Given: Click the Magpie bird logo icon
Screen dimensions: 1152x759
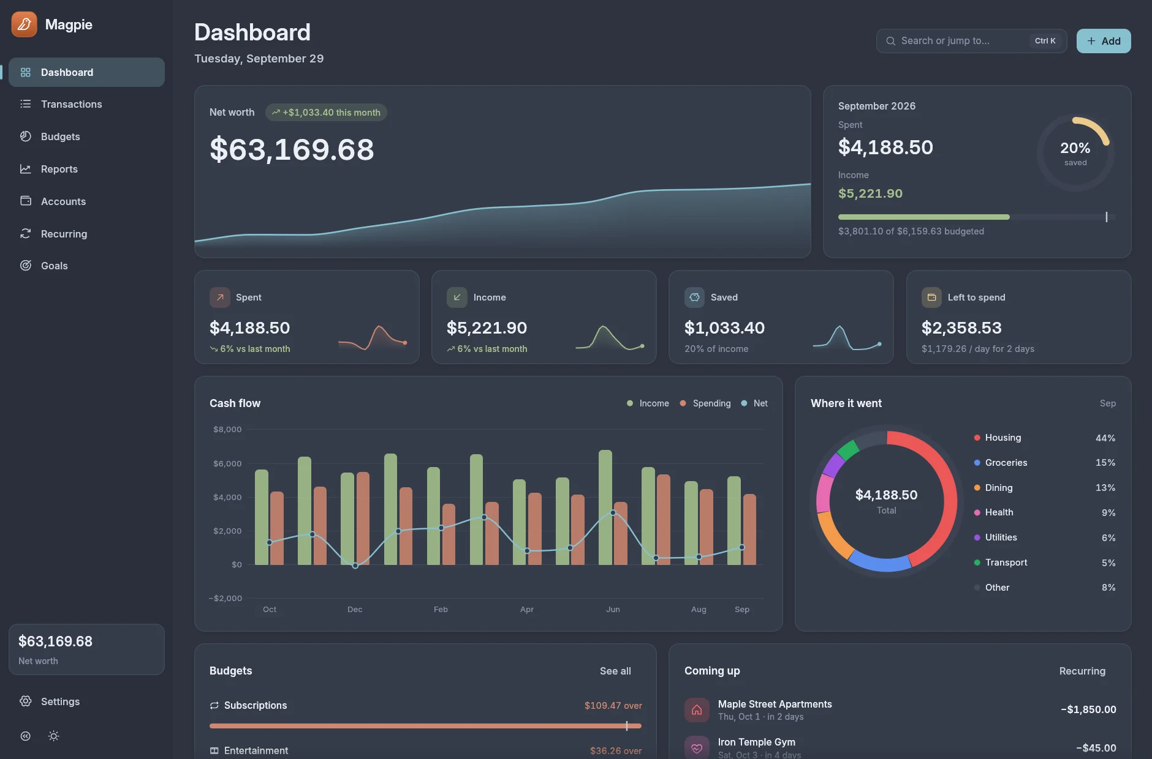Looking at the screenshot, I should (24, 24).
